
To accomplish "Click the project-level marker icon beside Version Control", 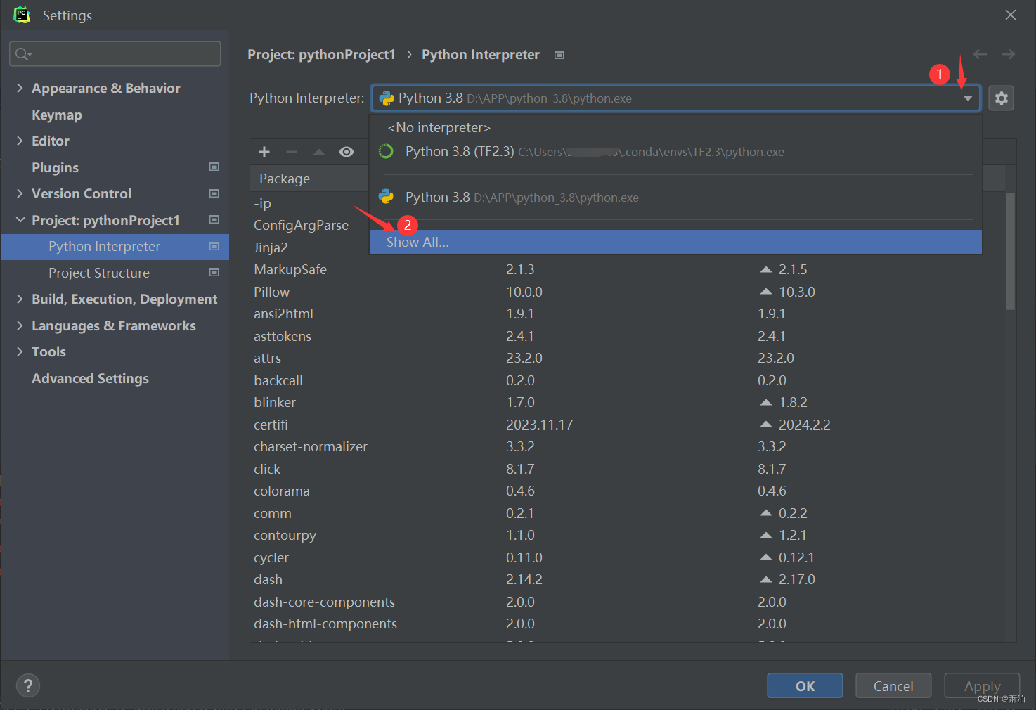I will [x=214, y=193].
